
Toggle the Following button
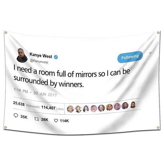tap(130, 57)
